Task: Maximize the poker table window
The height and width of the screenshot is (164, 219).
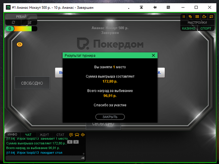Action: coord(196,7)
